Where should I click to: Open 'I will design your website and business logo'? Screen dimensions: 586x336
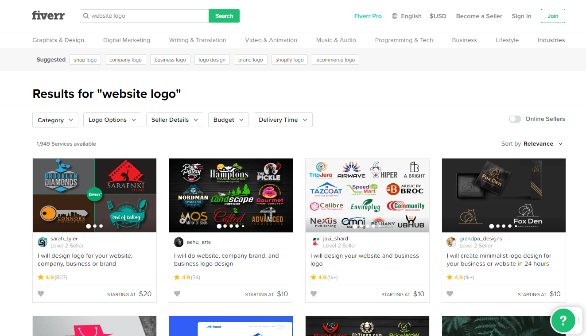pyautogui.click(x=365, y=259)
